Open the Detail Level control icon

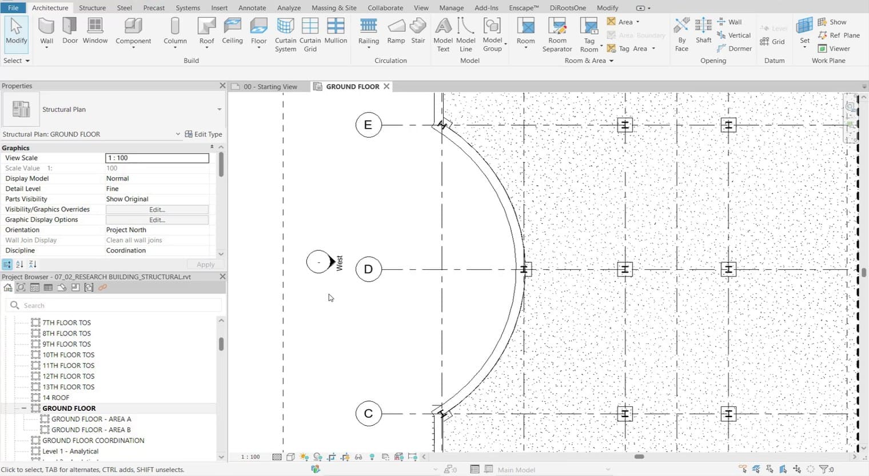(277, 457)
